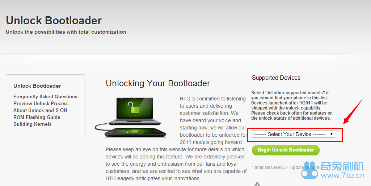The width and height of the screenshot is (371, 186).
Task: Click the laptop illustration
Action: pos(135,111)
